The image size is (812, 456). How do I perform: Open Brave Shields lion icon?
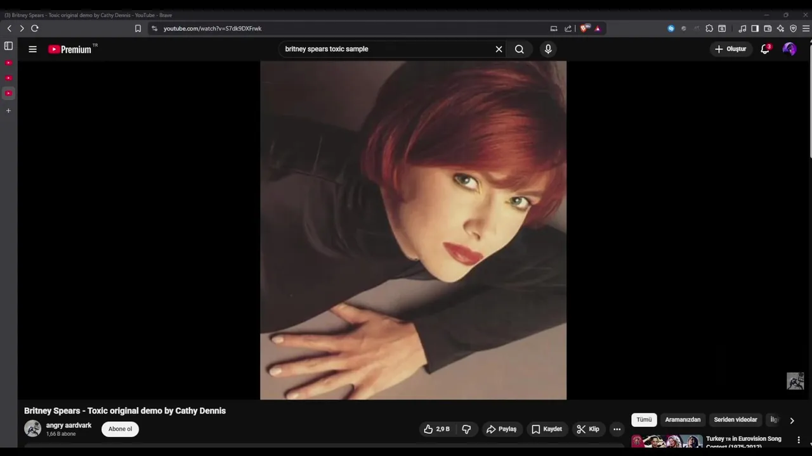tap(584, 28)
